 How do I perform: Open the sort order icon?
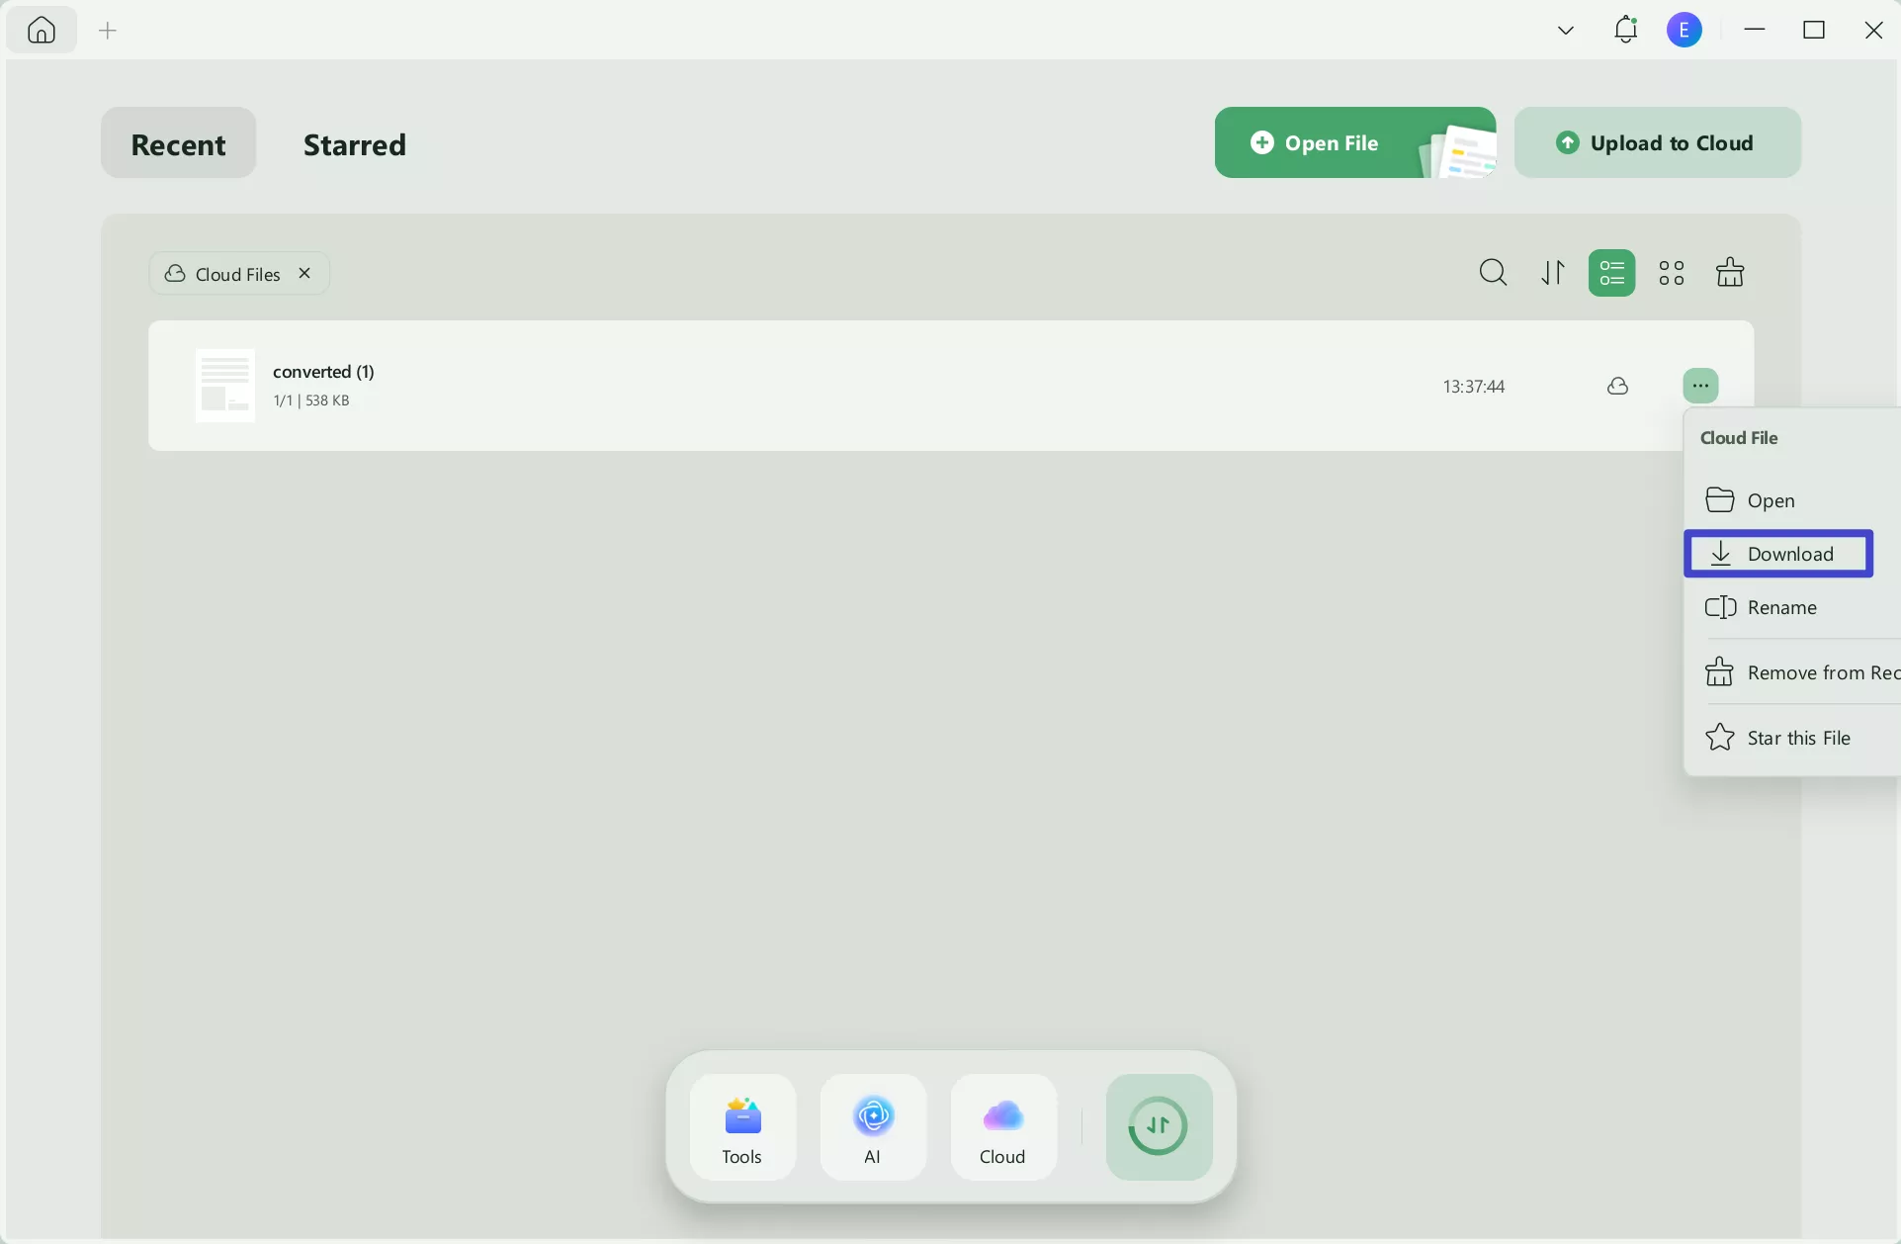(1552, 272)
